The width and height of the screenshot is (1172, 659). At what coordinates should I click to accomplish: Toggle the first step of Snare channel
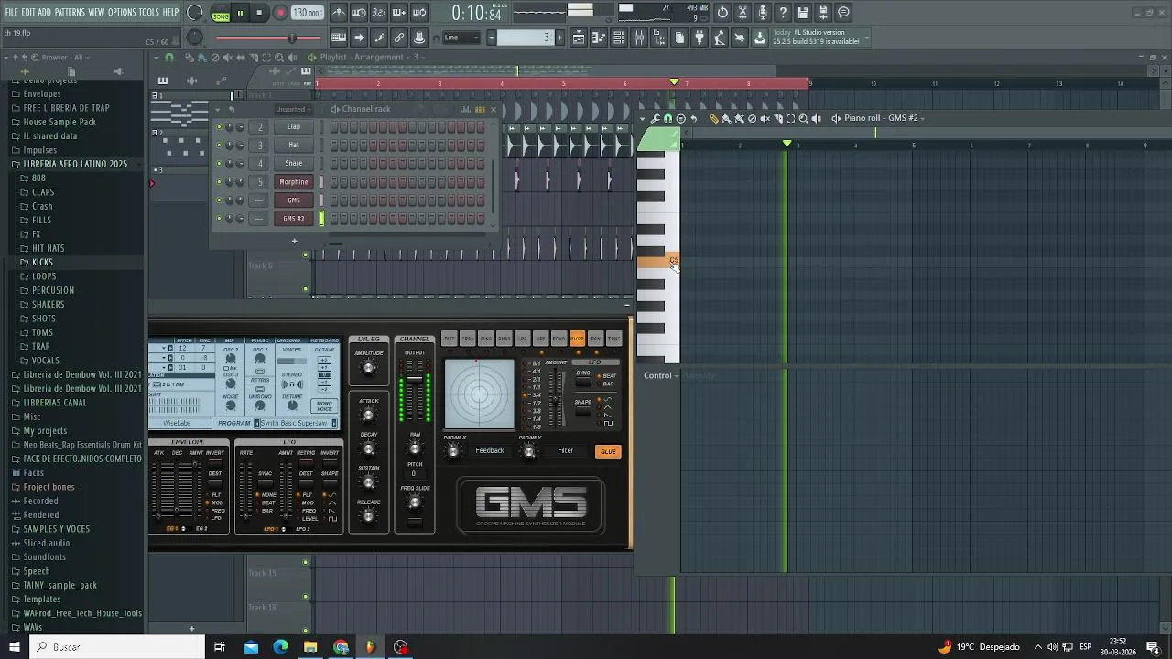[334, 163]
